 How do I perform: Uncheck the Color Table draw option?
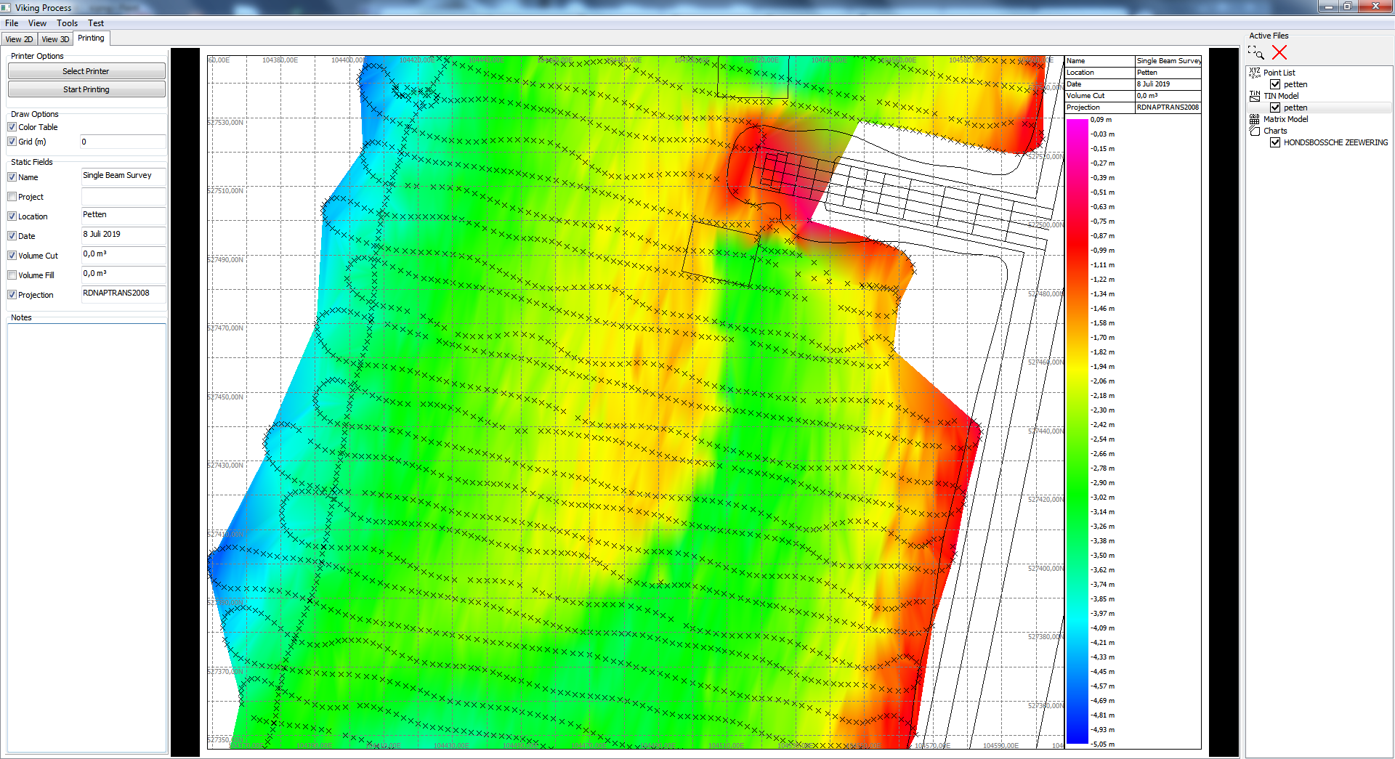coord(12,127)
